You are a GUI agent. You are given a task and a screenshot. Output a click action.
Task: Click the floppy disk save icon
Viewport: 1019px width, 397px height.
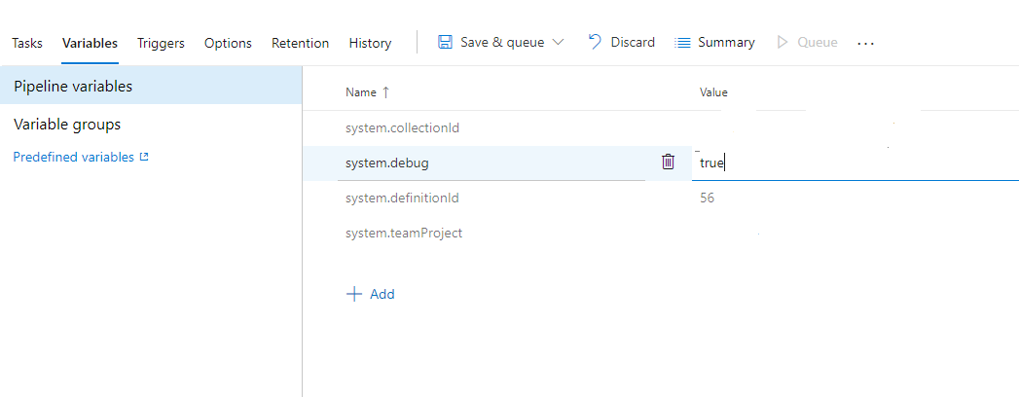[445, 43]
